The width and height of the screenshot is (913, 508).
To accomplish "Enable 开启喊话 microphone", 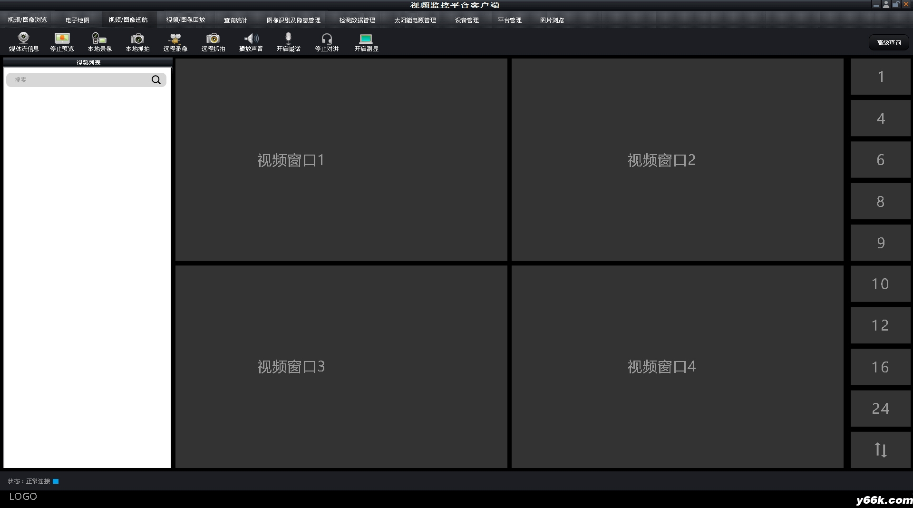I will click(288, 38).
